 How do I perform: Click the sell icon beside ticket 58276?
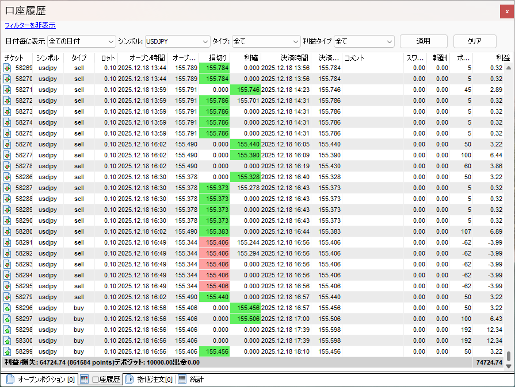[x=7, y=144]
